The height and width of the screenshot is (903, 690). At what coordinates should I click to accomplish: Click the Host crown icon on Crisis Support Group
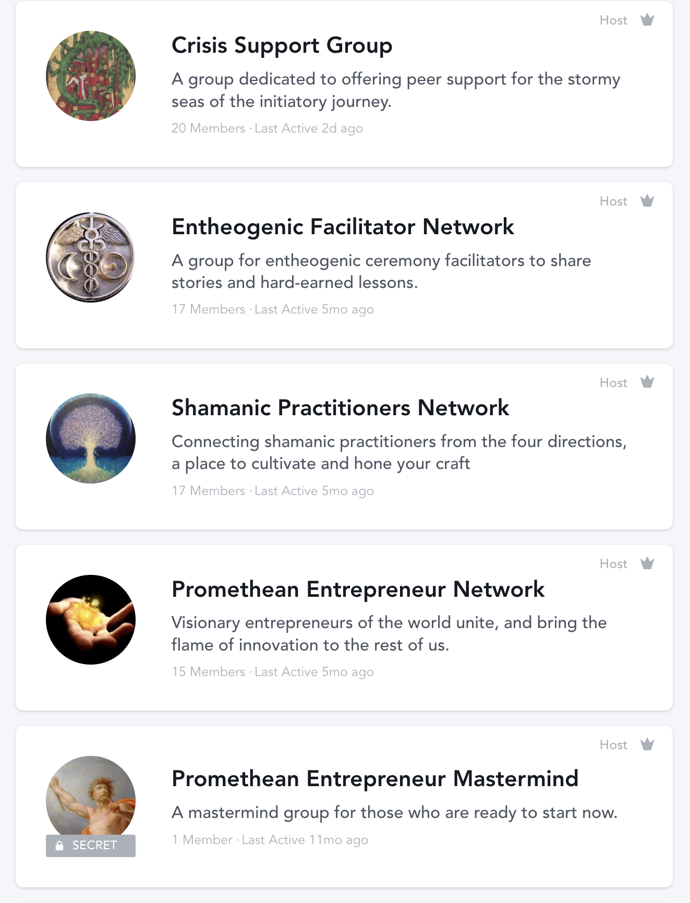point(647,20)
